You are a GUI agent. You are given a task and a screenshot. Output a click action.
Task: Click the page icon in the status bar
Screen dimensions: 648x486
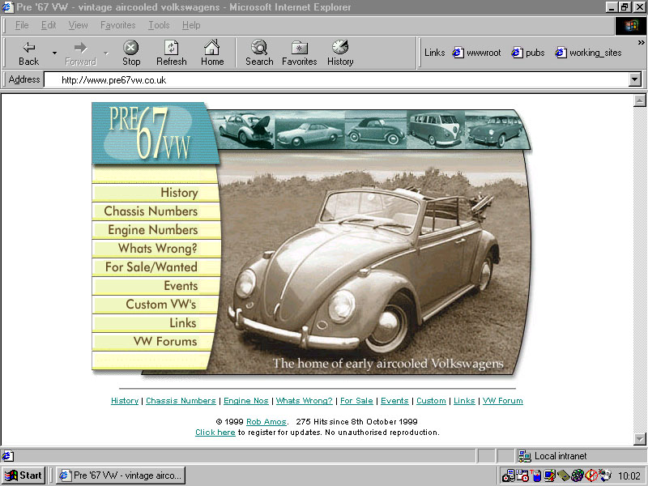coord(7,456)
